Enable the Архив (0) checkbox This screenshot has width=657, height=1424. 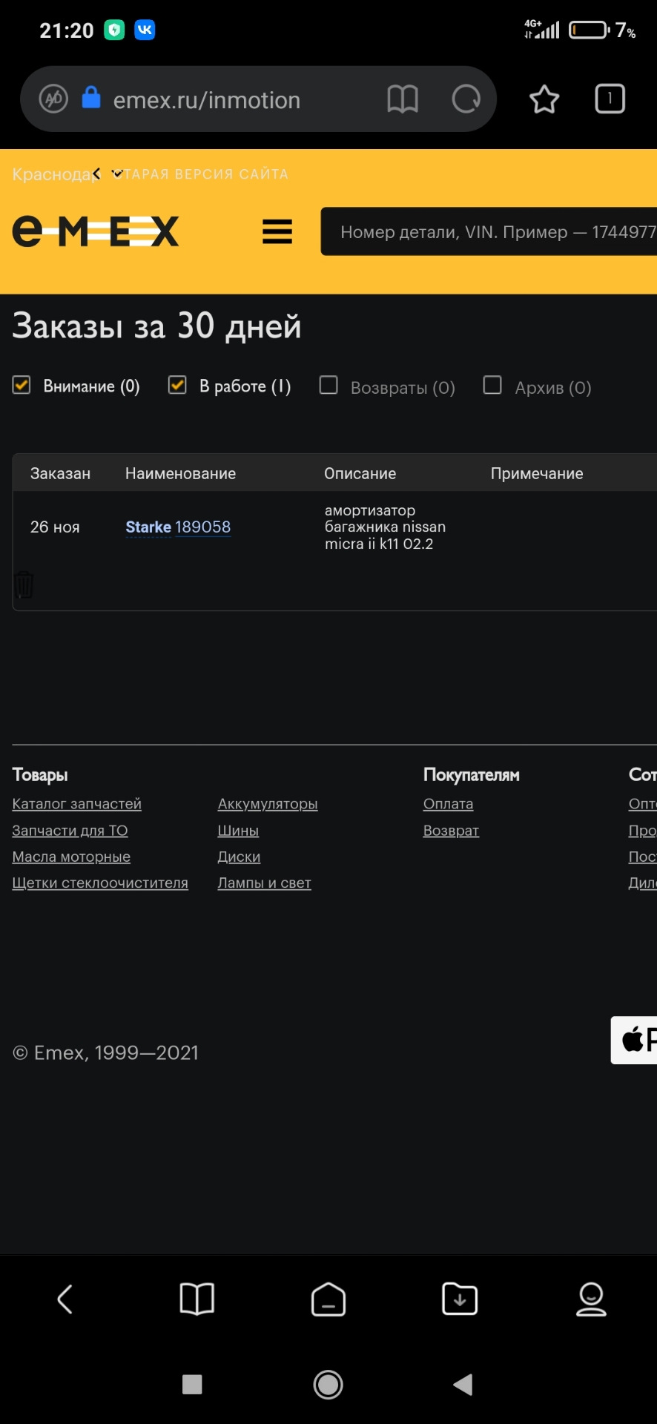pyautogui.click(x=492, y=385)
